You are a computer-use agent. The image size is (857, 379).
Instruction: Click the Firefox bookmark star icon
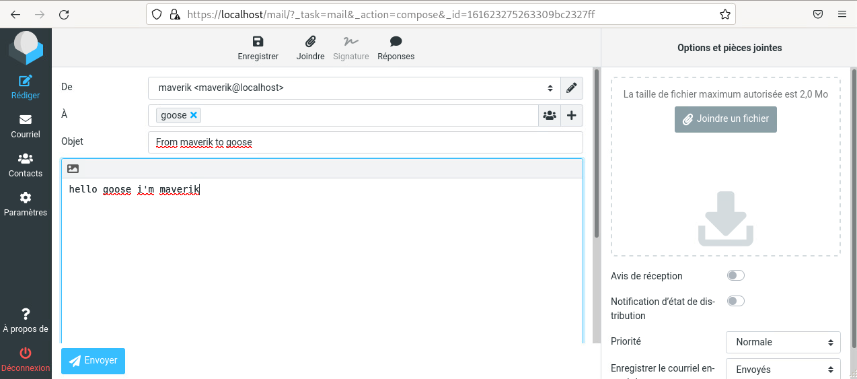point(724,14)
